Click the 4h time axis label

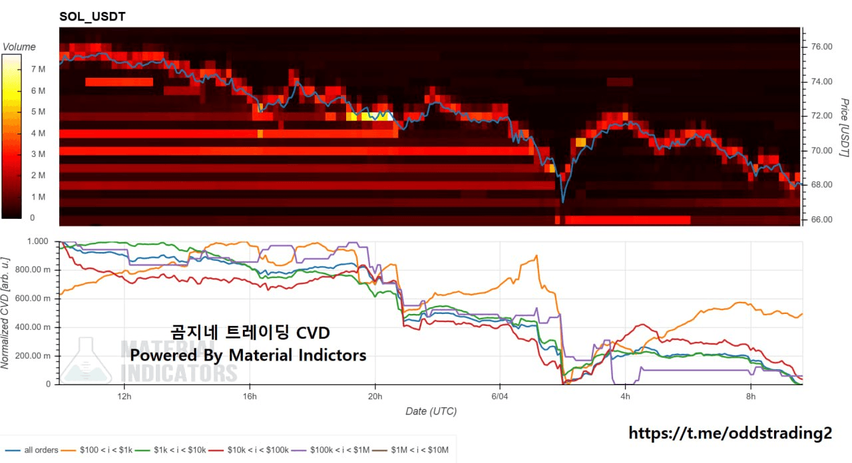626,396
